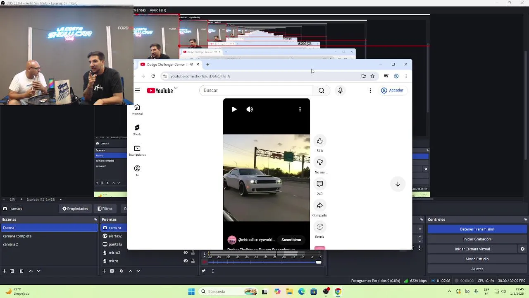Open a new Chrome tab

[208, 65]
